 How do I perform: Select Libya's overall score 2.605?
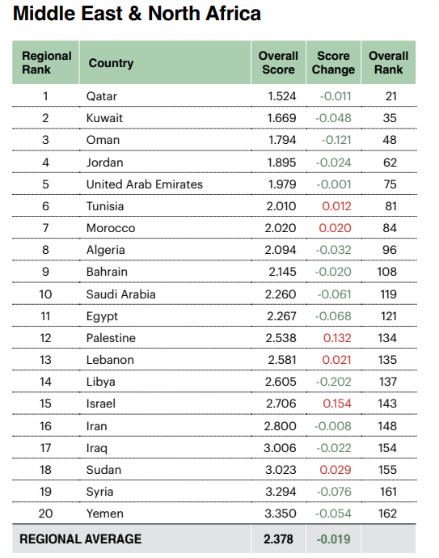(x=281, y=382)
